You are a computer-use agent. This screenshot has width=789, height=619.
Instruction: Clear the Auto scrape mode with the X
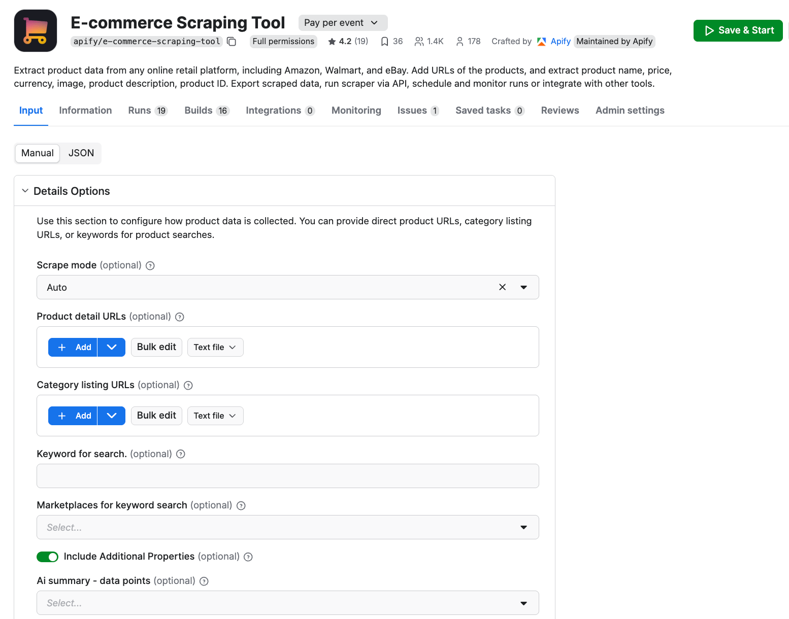pyautogui.click(x=502, y=287)
